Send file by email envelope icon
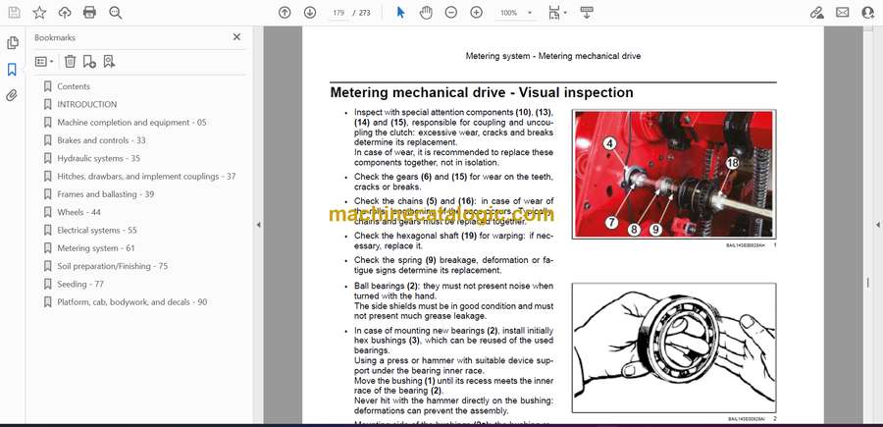This screenshot has height=427, width=883. 843,13
